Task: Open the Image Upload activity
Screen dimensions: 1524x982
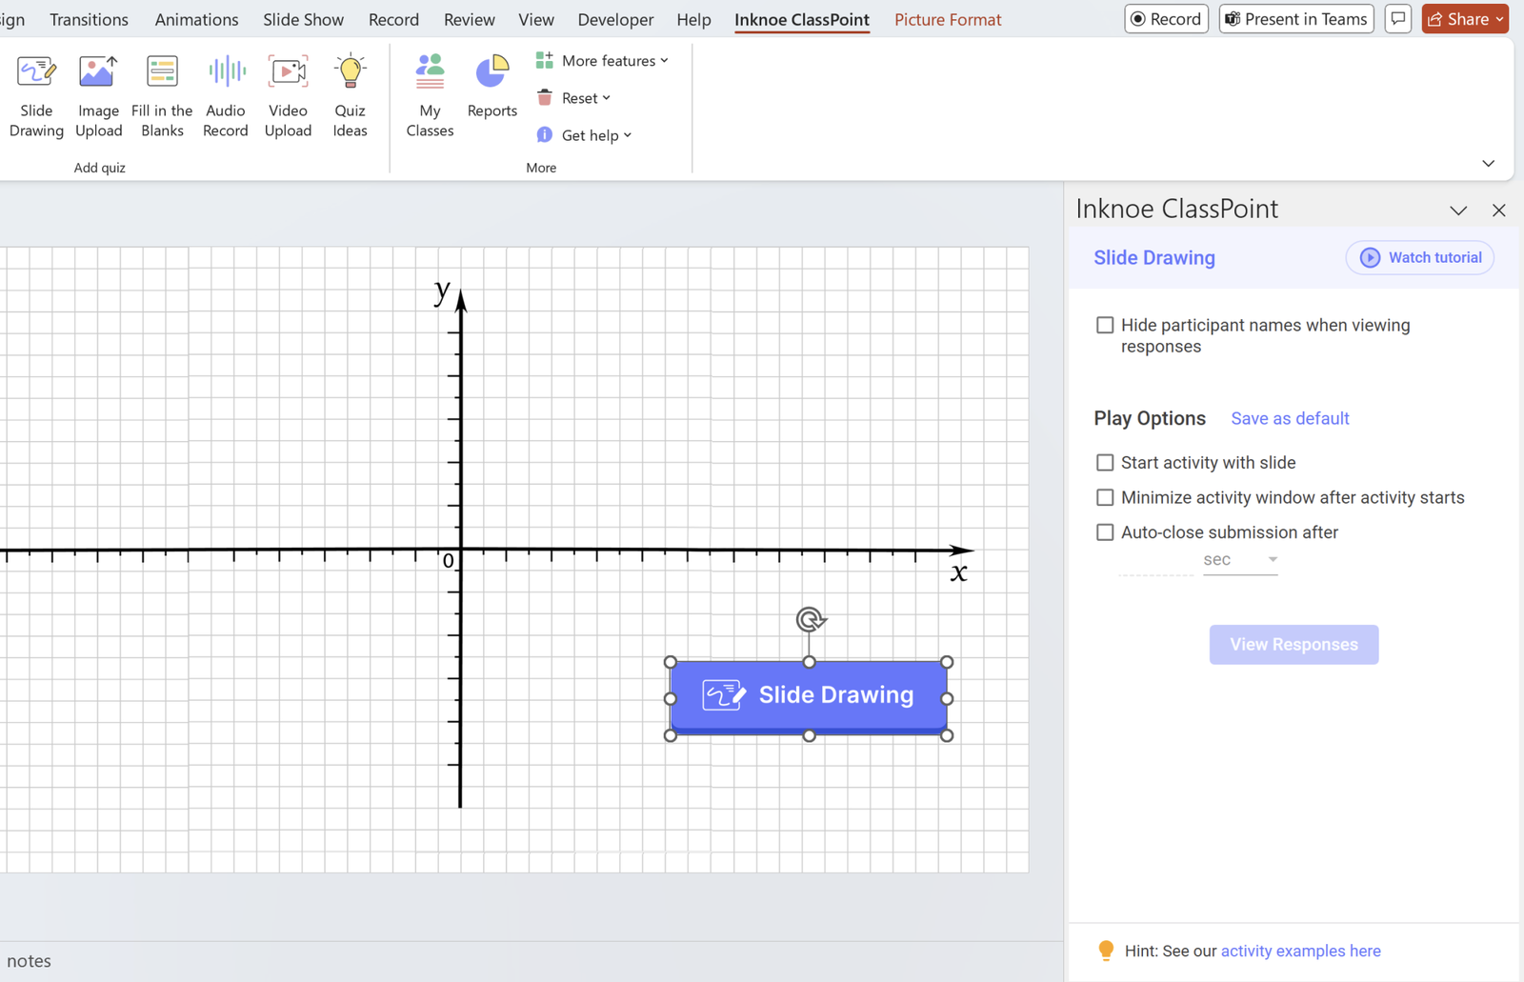Action: pyautogui.click(x=98, y=95)
